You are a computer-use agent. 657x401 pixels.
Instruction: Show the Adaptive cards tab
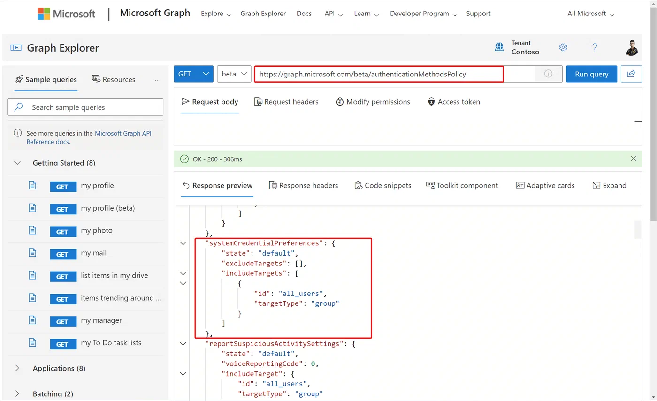coord(545,186)
